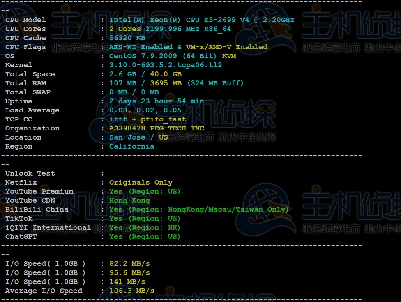Click YouTube Premium's Yes (Region: US) result
Screen dimensions: 401x302
[145, 192]
